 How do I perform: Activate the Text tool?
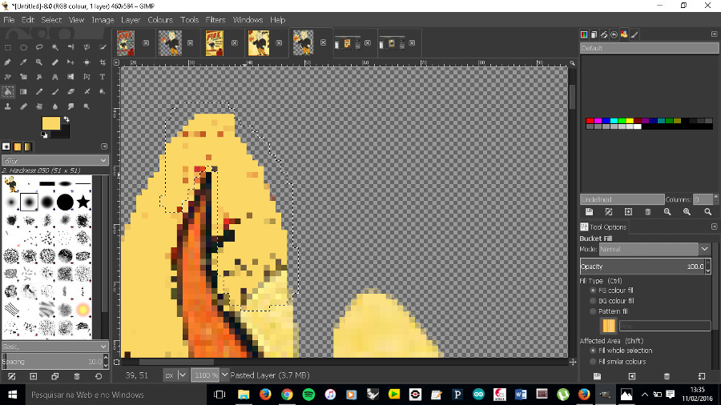[x=103, y=77]
